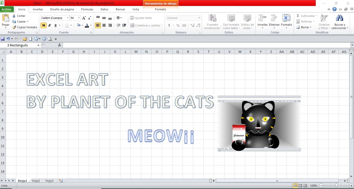The image size is (354, 189).
Task: Apply Dar formato como tabla
Action: (231, 22)
